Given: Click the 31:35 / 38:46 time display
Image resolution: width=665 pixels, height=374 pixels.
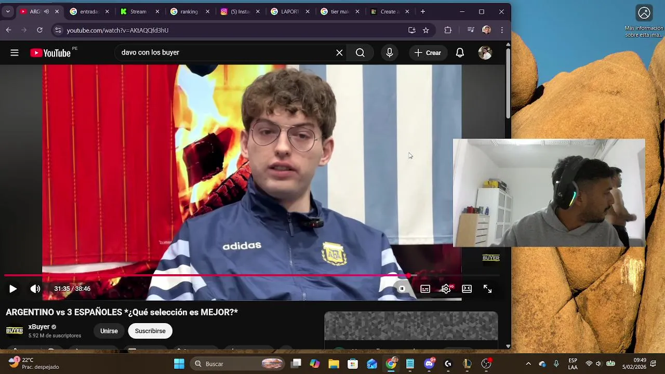Looking at the screenshot, I should pyautogui.click(x=72, y=289).
